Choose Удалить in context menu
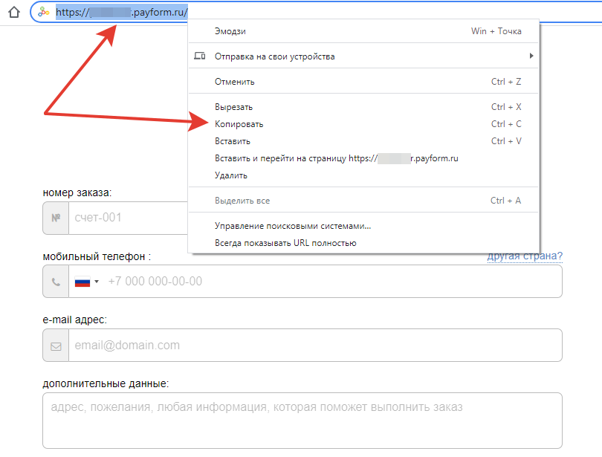Screen dimensions: 602x457 (363, 175)
